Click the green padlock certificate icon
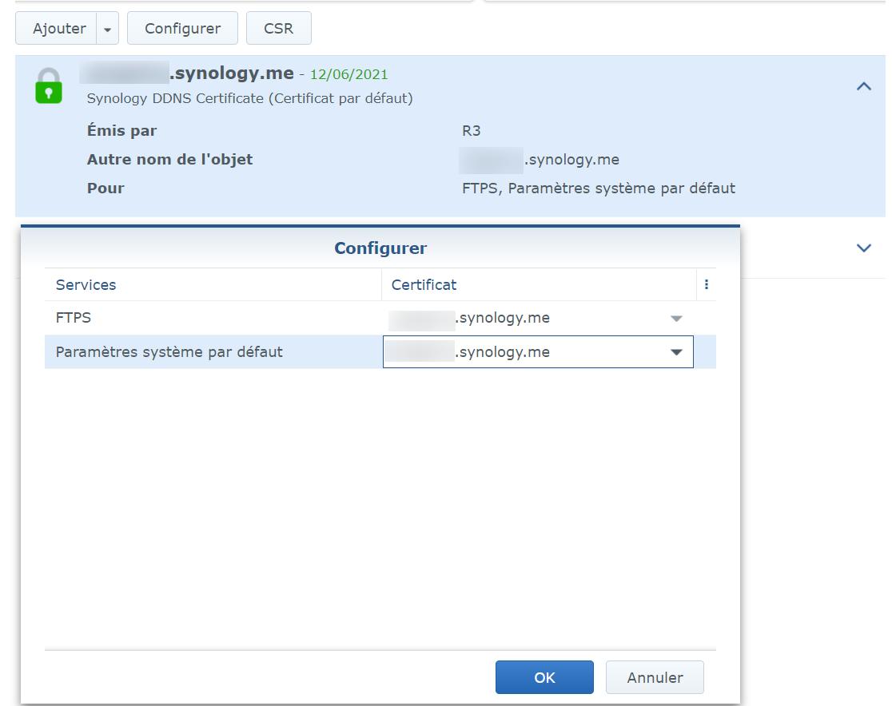892x706 pixels. click(x=48, y=85)
